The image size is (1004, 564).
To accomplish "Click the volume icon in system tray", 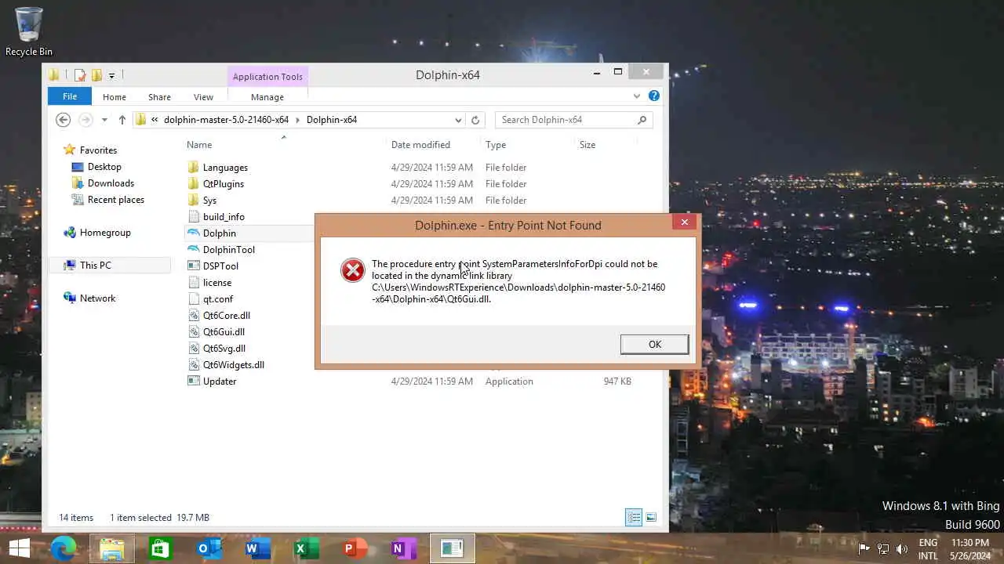I will pos(902,548).
